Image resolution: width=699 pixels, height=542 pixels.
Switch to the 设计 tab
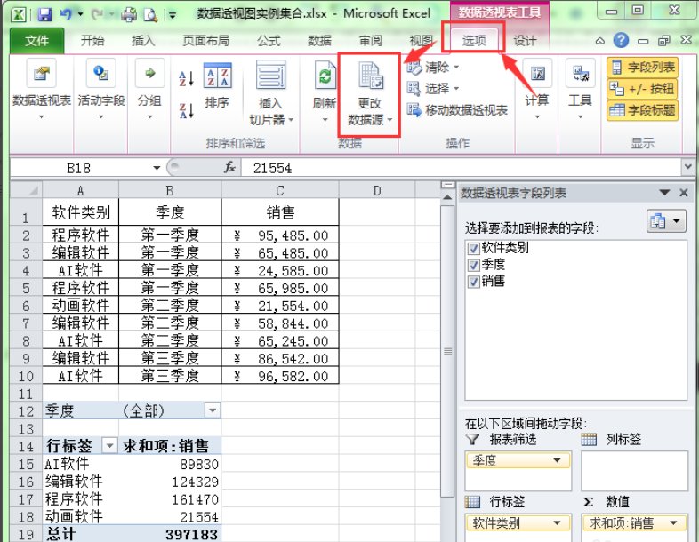pyautogui.click(x=525, y=41)
